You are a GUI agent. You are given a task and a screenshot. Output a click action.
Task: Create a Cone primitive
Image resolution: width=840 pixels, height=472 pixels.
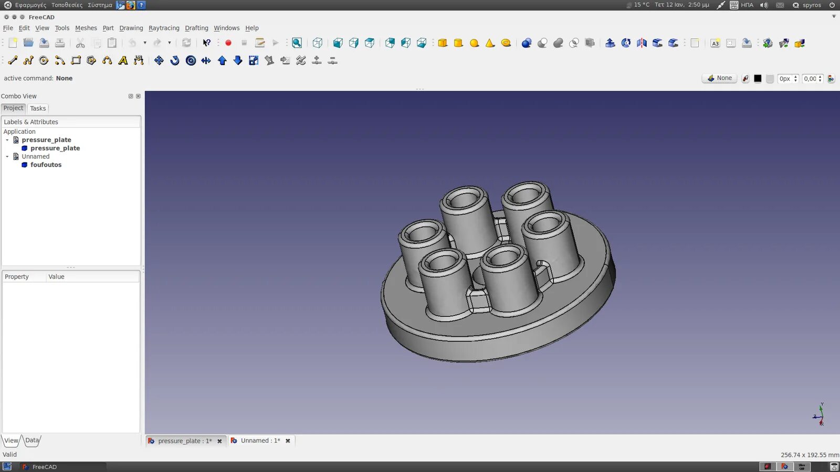point(490,43)
